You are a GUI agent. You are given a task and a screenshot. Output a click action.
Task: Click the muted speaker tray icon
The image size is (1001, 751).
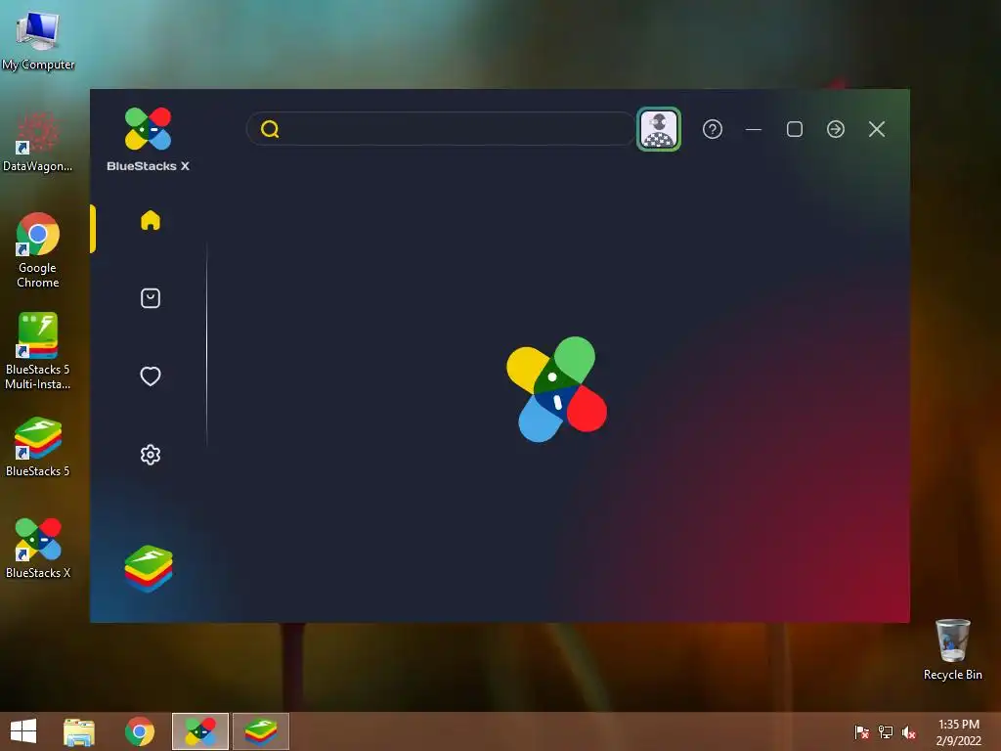coord(909,732)
